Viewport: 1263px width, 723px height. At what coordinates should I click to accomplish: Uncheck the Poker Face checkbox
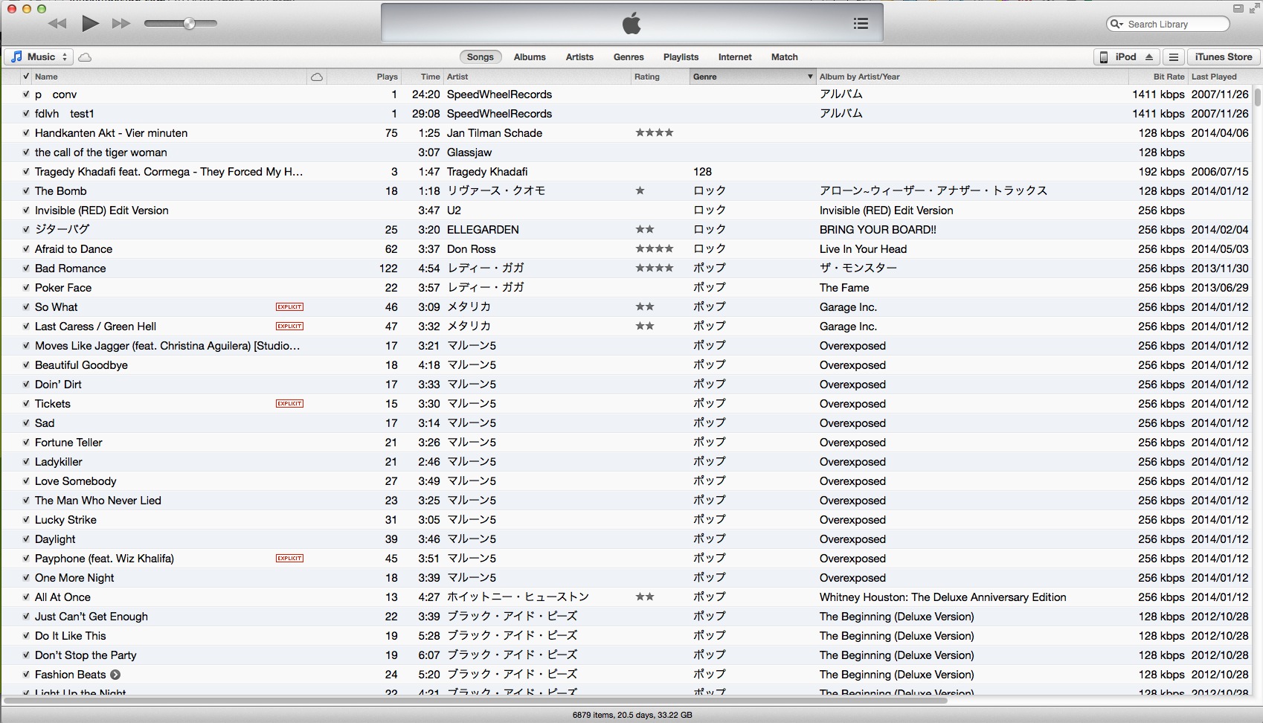pyautogui.click(x=26, y=288)
